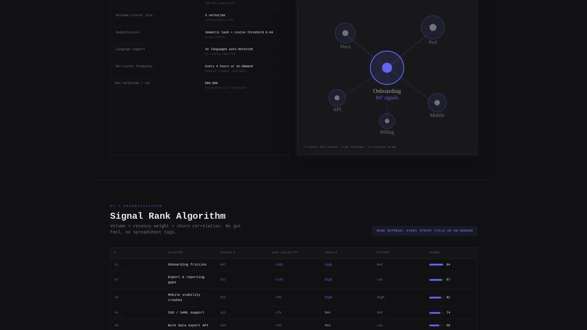This screenshot has width=587, height=330.
Task: Click the 90D Velocity column header
Action: [285, 253]
